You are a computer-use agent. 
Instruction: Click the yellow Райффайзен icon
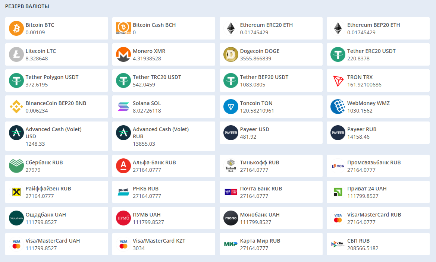(16, 192)
